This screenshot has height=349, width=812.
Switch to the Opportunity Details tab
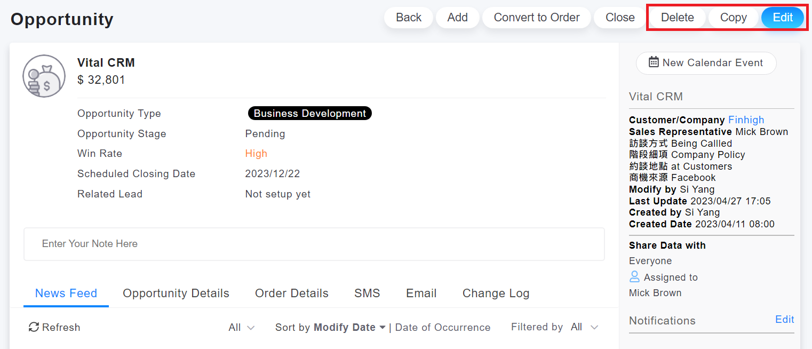point(176,294)
